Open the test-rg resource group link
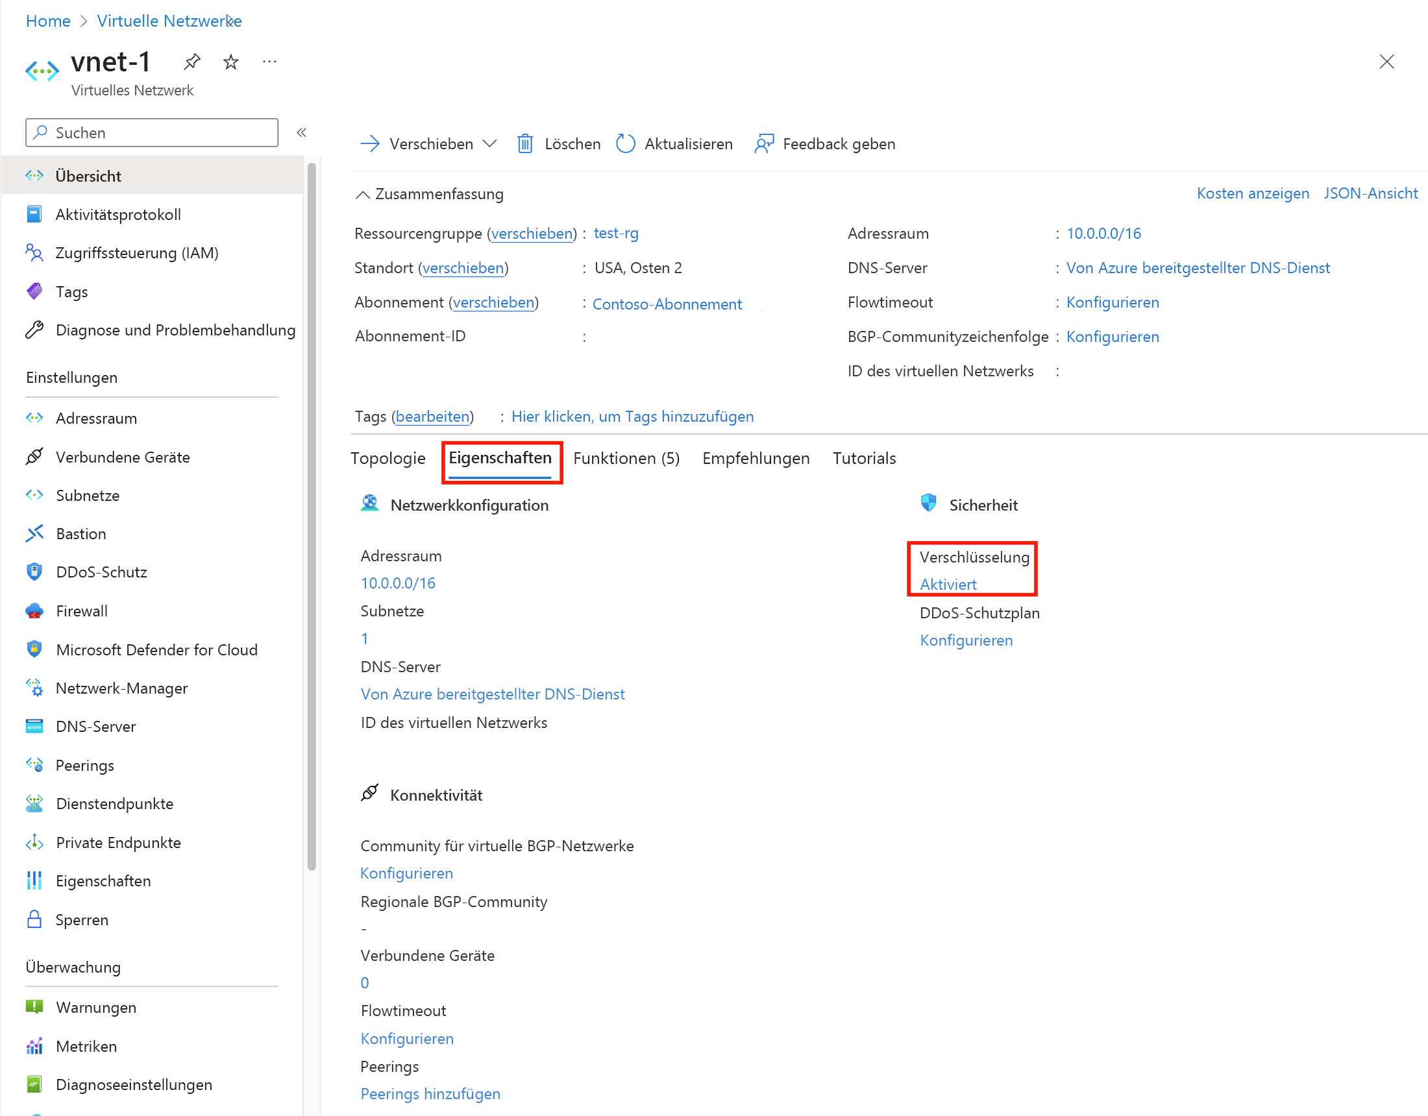1428x1116 pixels. 615,233
